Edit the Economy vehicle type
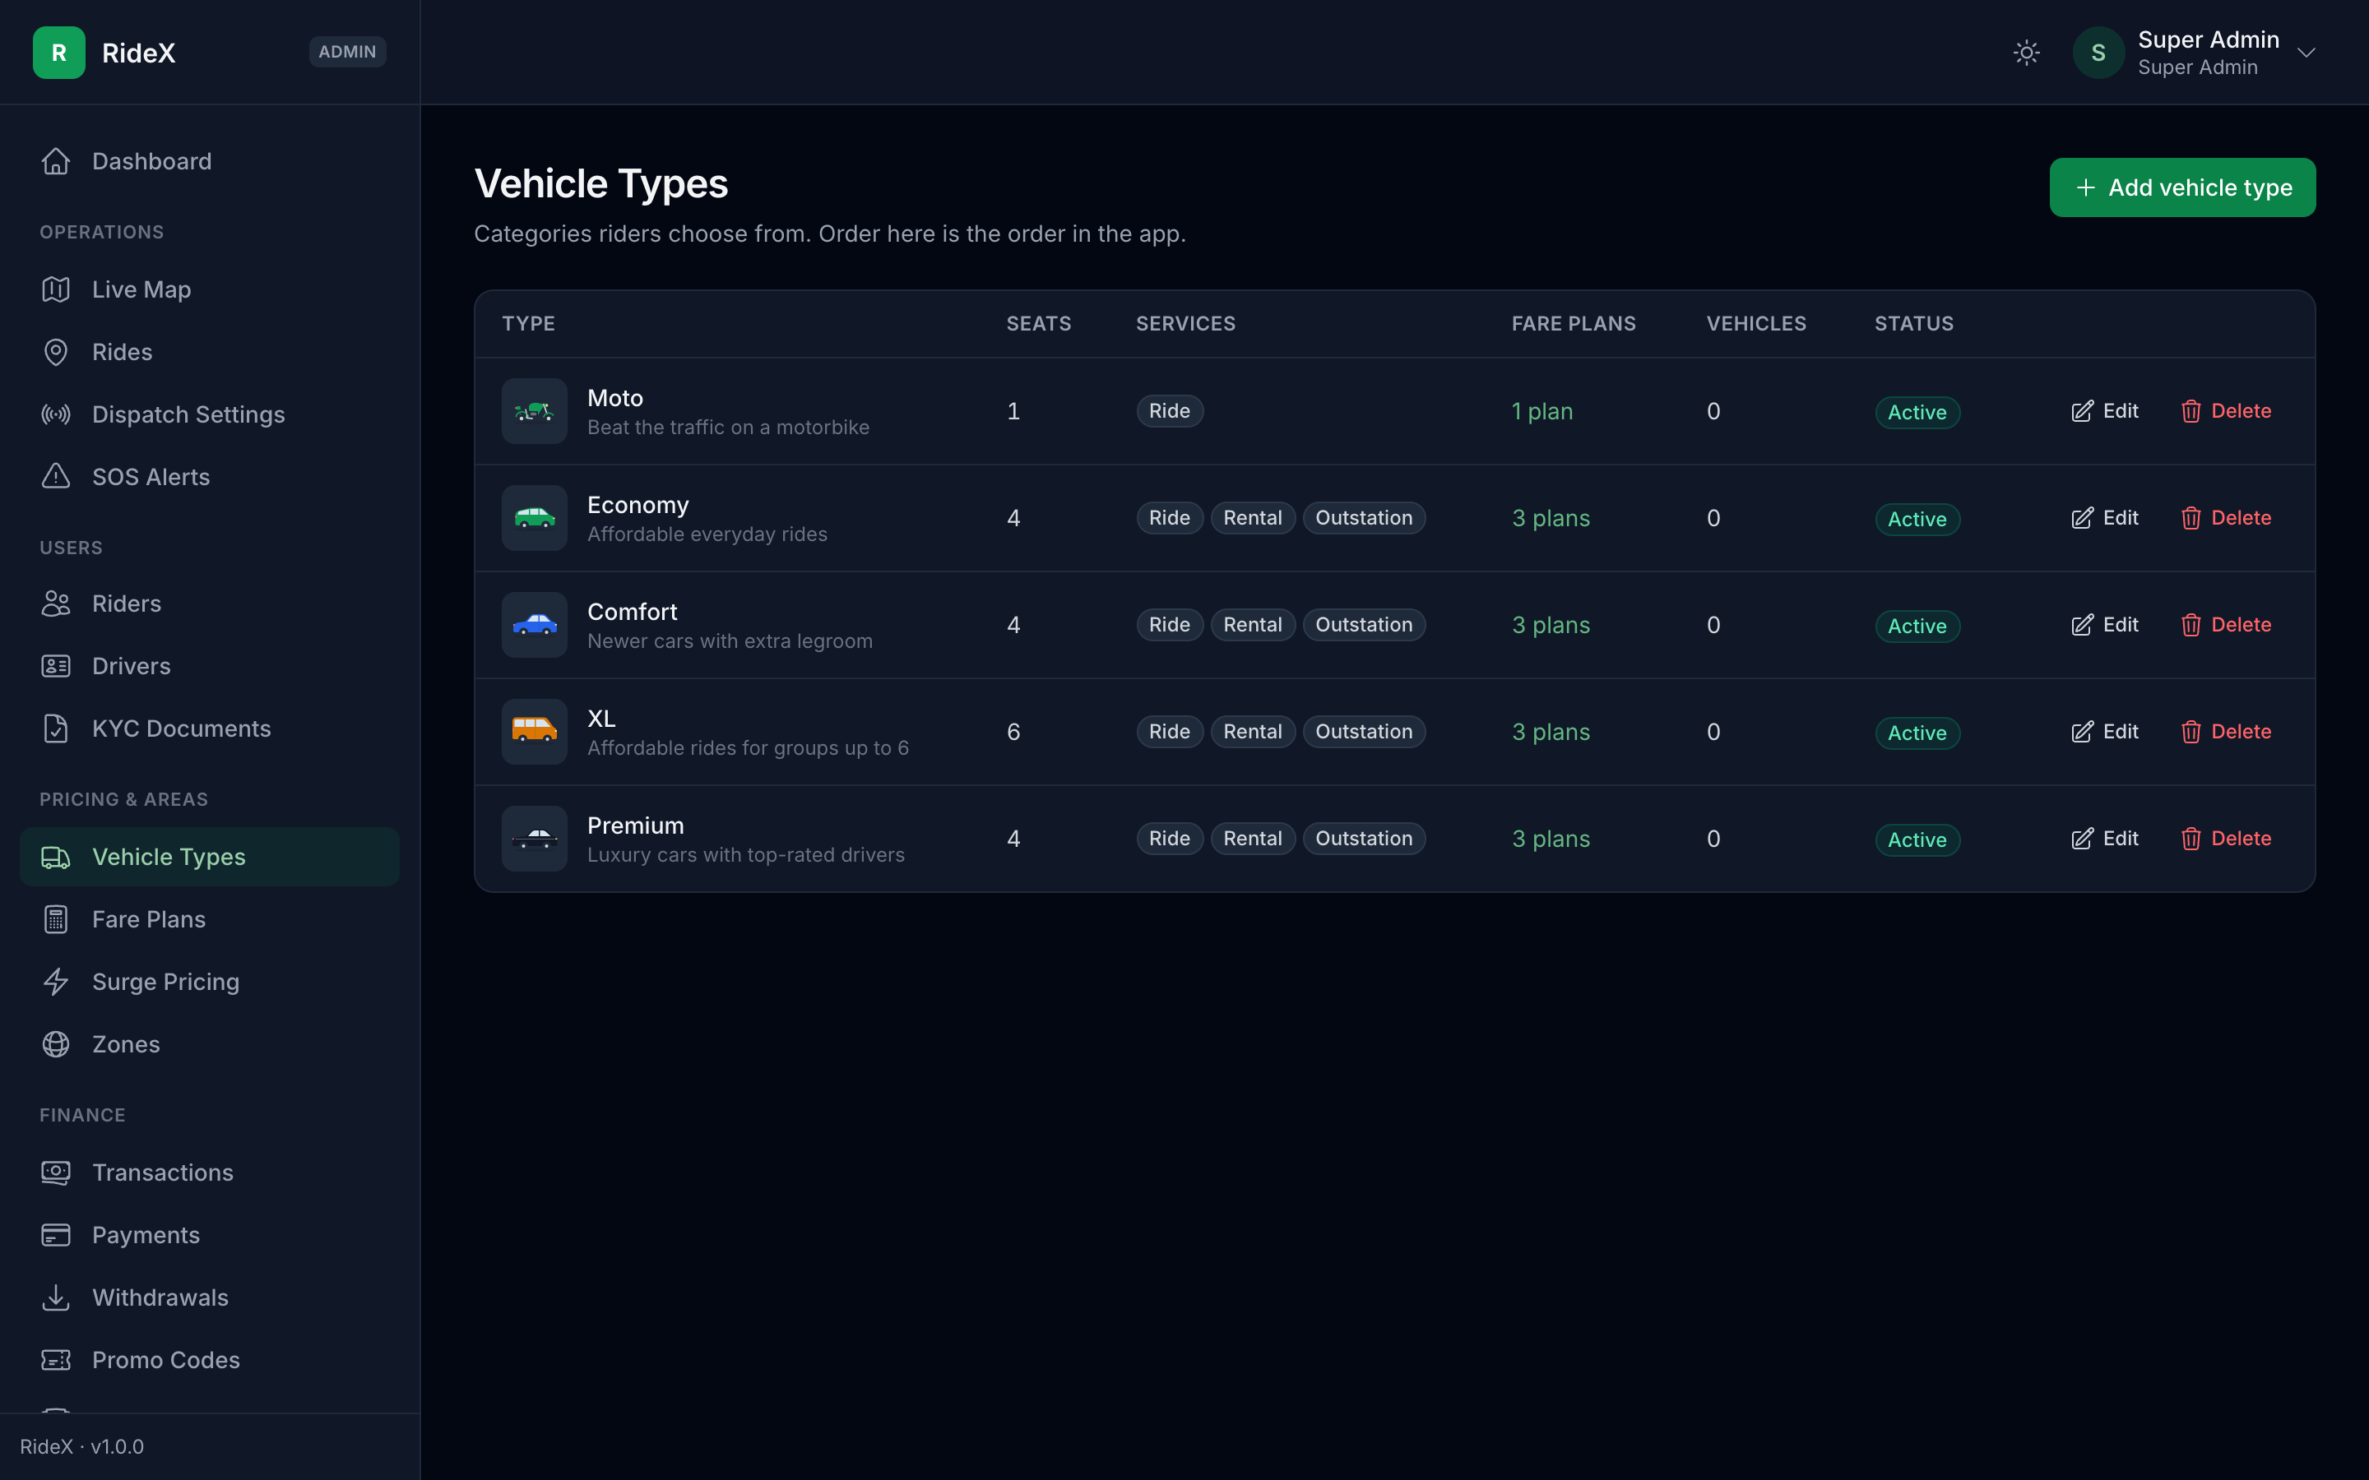The image size is (2369, 1480). pyautogui.click(x=2105, y=518)
